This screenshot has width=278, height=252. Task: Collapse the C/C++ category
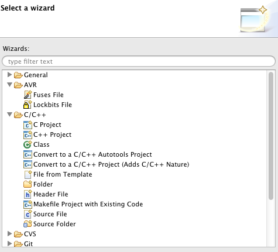pos(9,115)
